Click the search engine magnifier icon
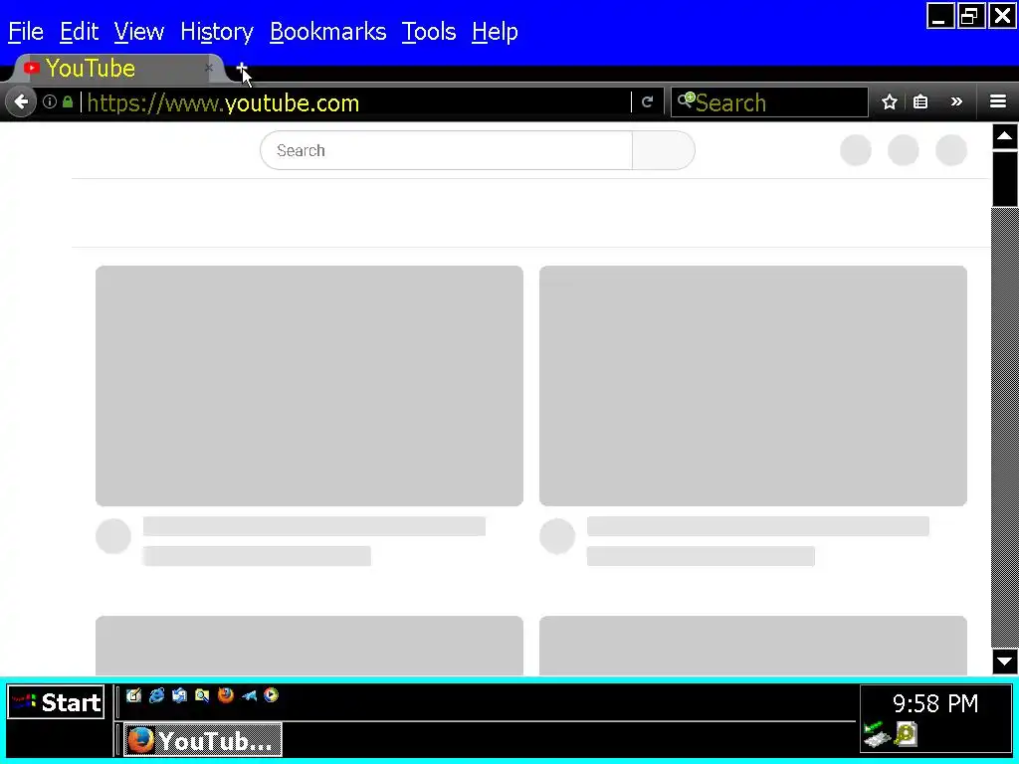 click(x=686, y=100)
